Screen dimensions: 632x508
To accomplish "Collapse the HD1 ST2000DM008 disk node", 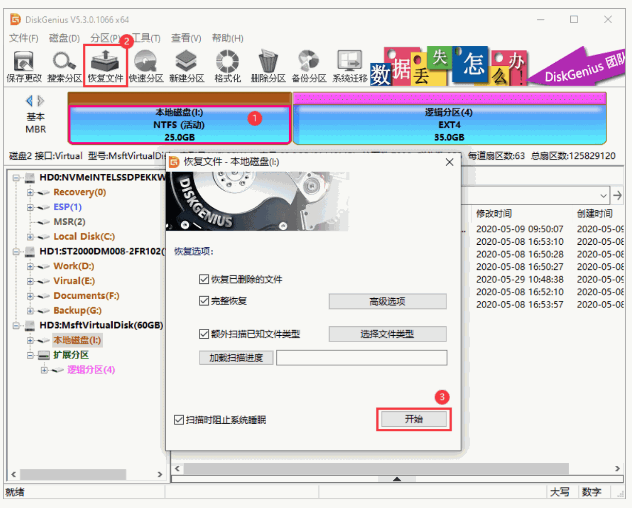I will tap(16, 252).
